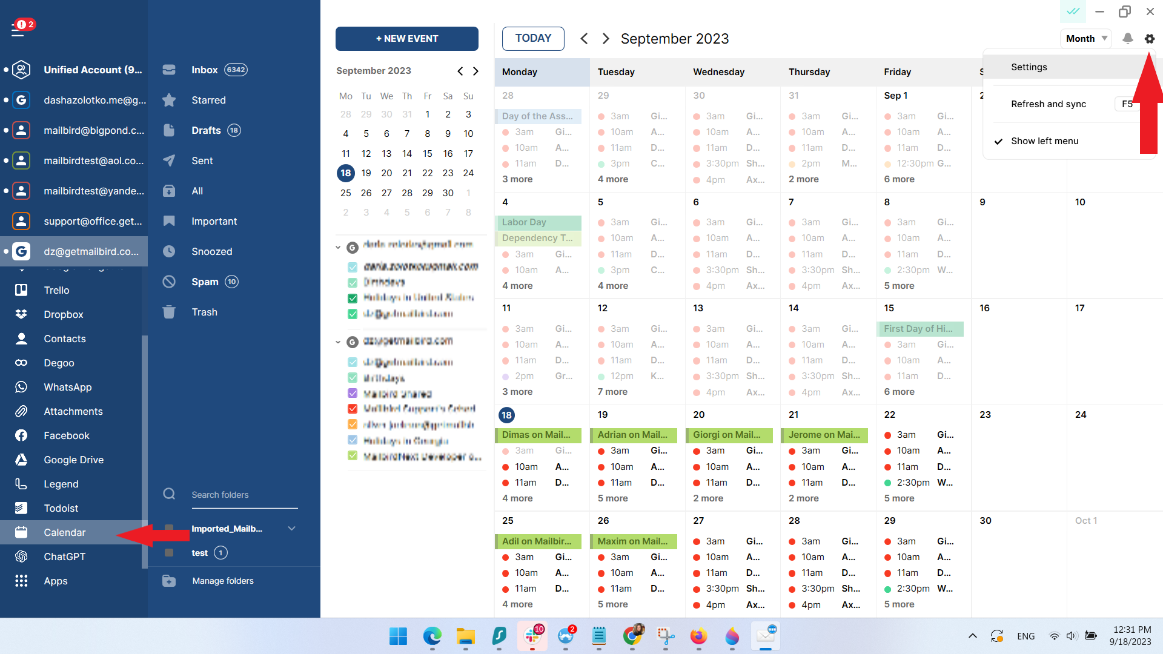Open WhatsApp from the app sidebar
1163x654 pixels.
coord(68,387)
